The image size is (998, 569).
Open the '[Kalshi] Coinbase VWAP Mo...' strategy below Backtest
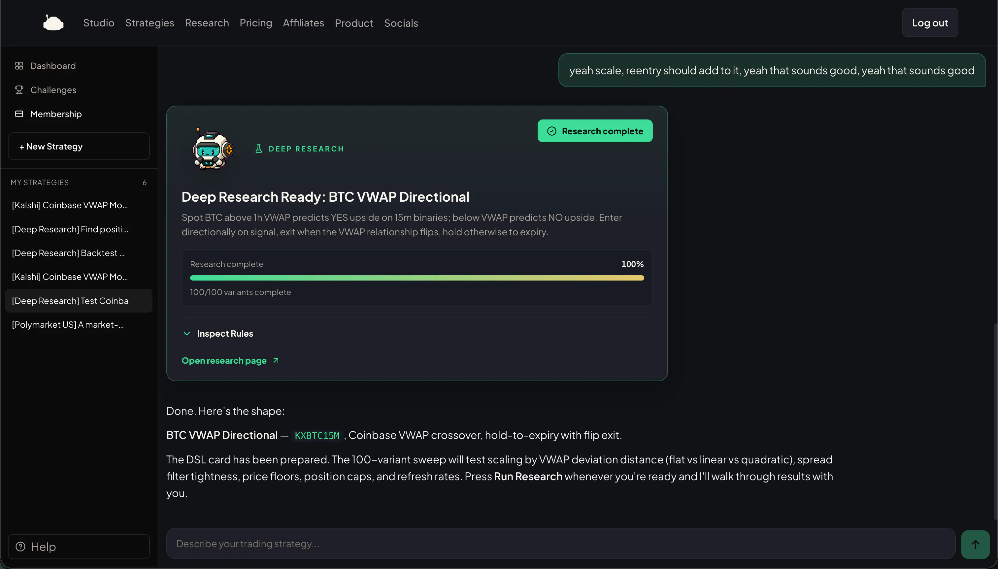pos(79,277)
